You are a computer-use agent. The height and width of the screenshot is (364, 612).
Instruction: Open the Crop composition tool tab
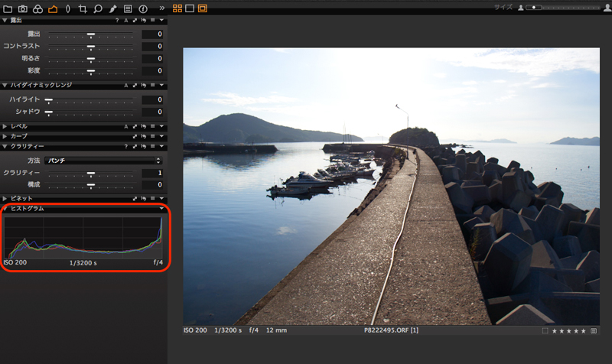[83, 8]
